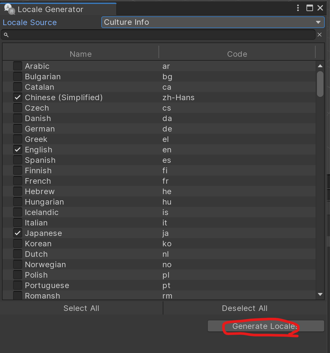Enable the Norwegian locale checkbox

pos(18,265)
